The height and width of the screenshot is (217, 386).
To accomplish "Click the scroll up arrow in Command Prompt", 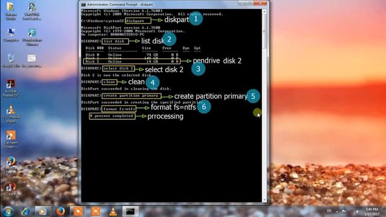I will click(x=264, y=11).
